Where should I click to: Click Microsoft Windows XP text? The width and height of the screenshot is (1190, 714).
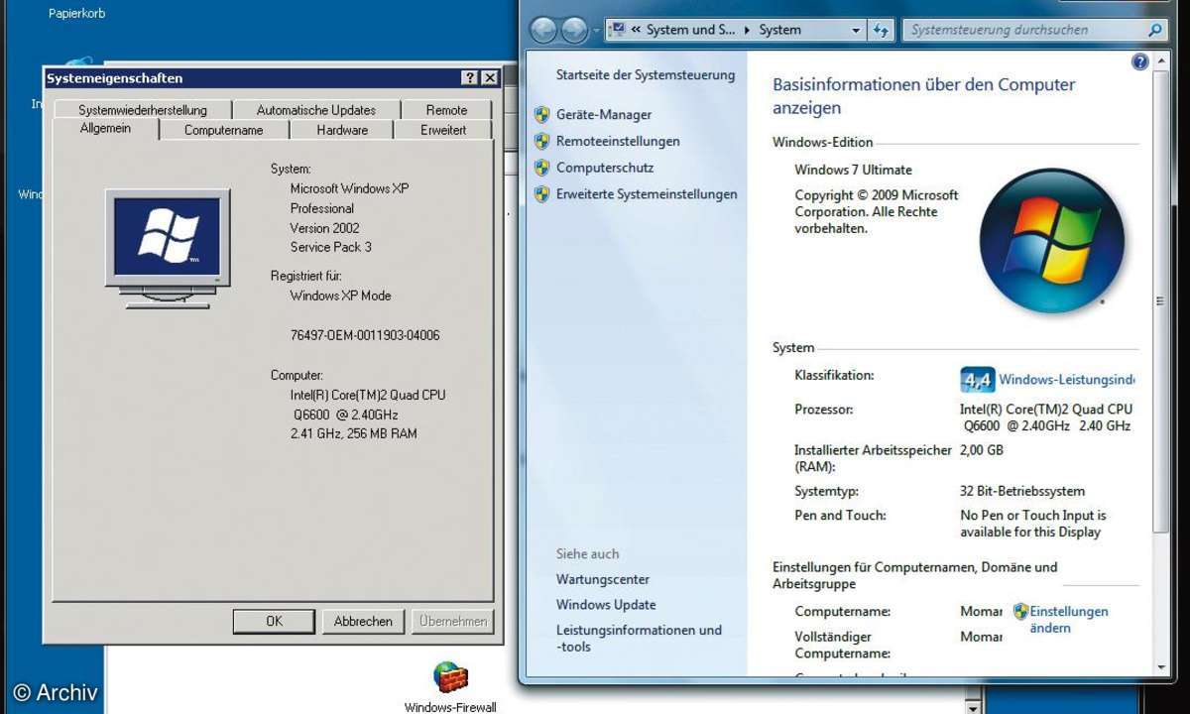click(349, 188)
